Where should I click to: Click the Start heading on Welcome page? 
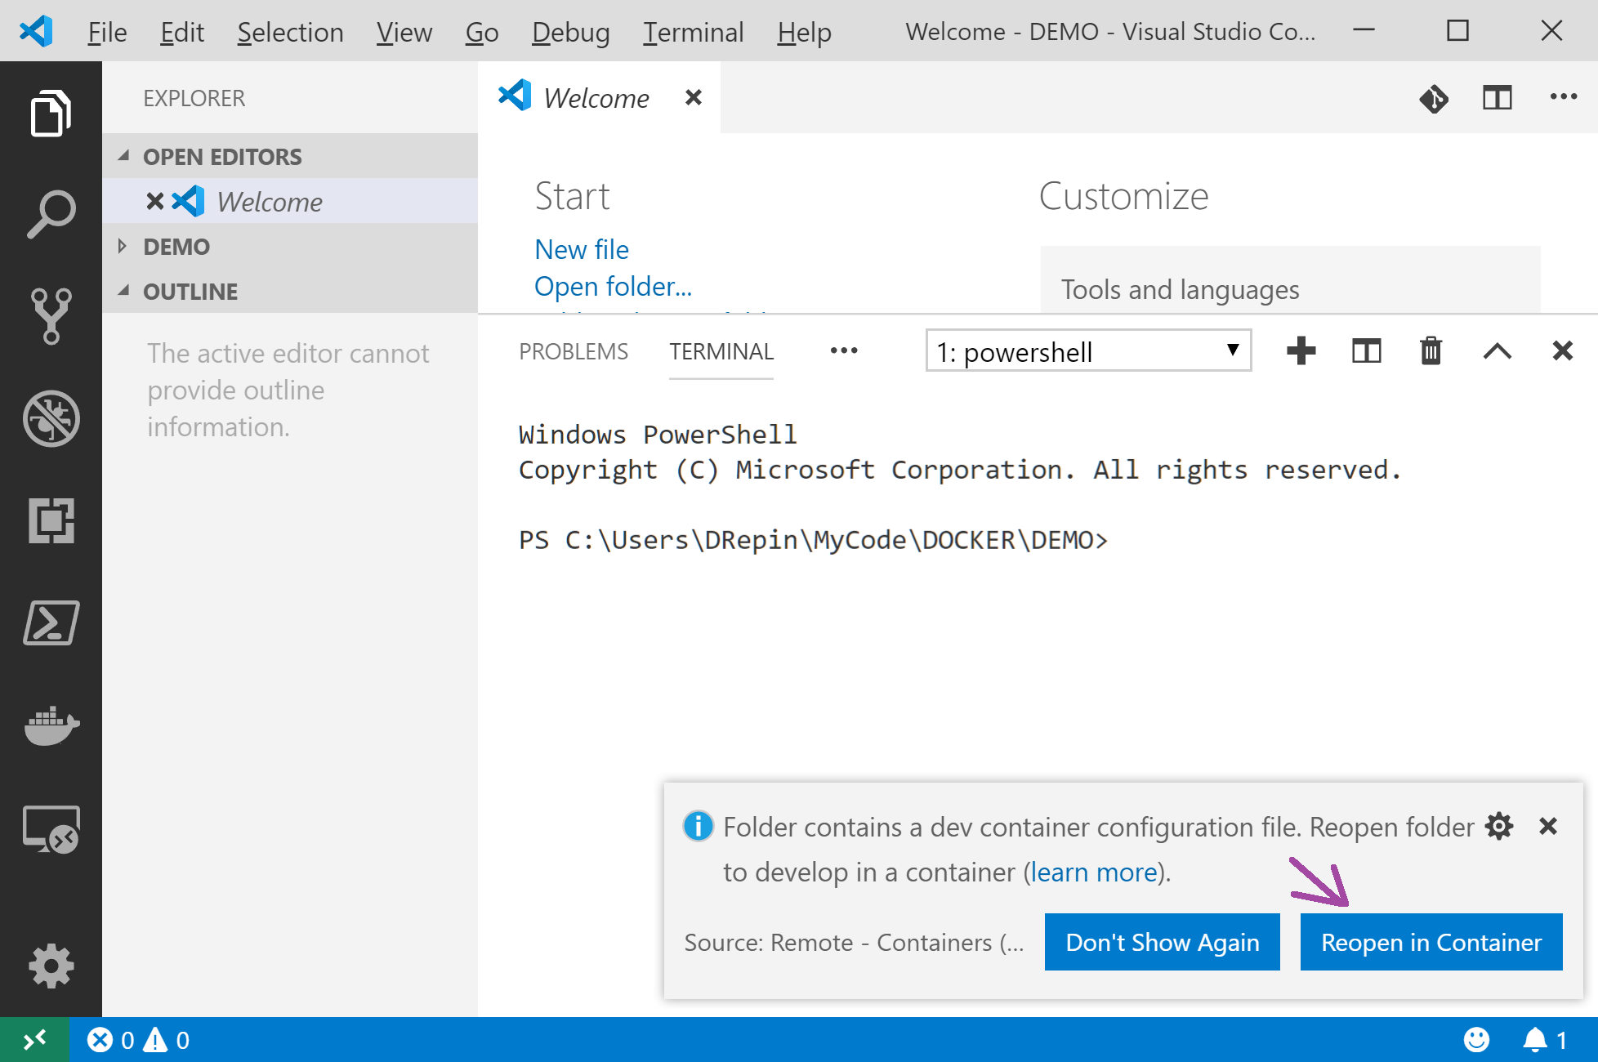click(572, 196)
